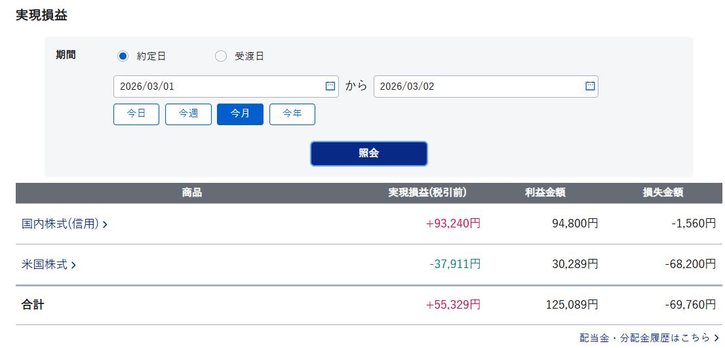Image resolution: width=725 pixels, height=348 pixels.
Task: Open the start date calendar picker icon
Action: [330, 87]
